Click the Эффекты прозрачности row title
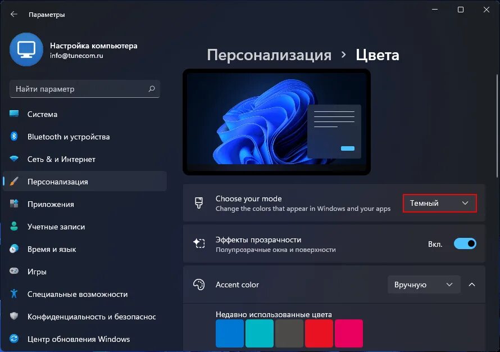500x352 pixels. coord(258,240)
